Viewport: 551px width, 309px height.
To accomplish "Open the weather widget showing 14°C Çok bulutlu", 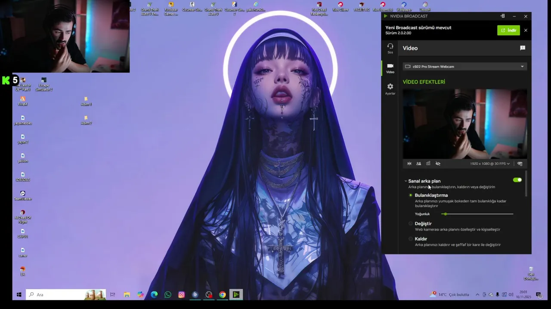I will (450, 295).
